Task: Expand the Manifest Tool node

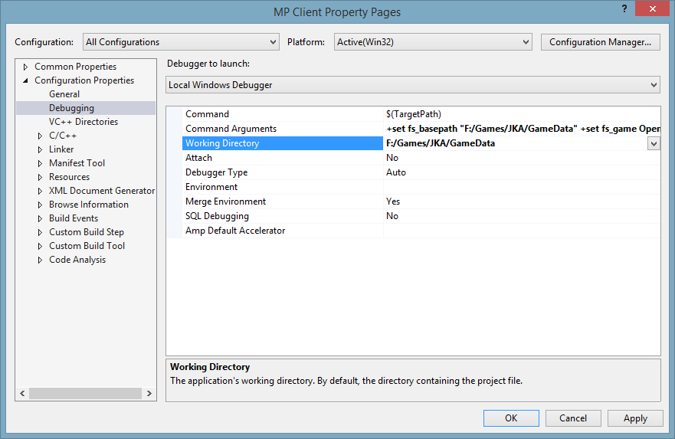Action: [41, 163]
